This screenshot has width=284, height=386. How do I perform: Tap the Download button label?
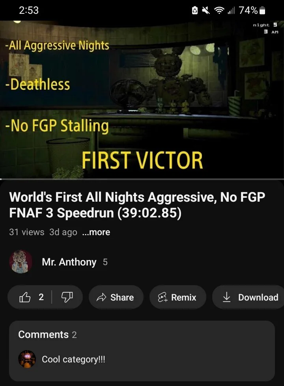pos(258,297)
